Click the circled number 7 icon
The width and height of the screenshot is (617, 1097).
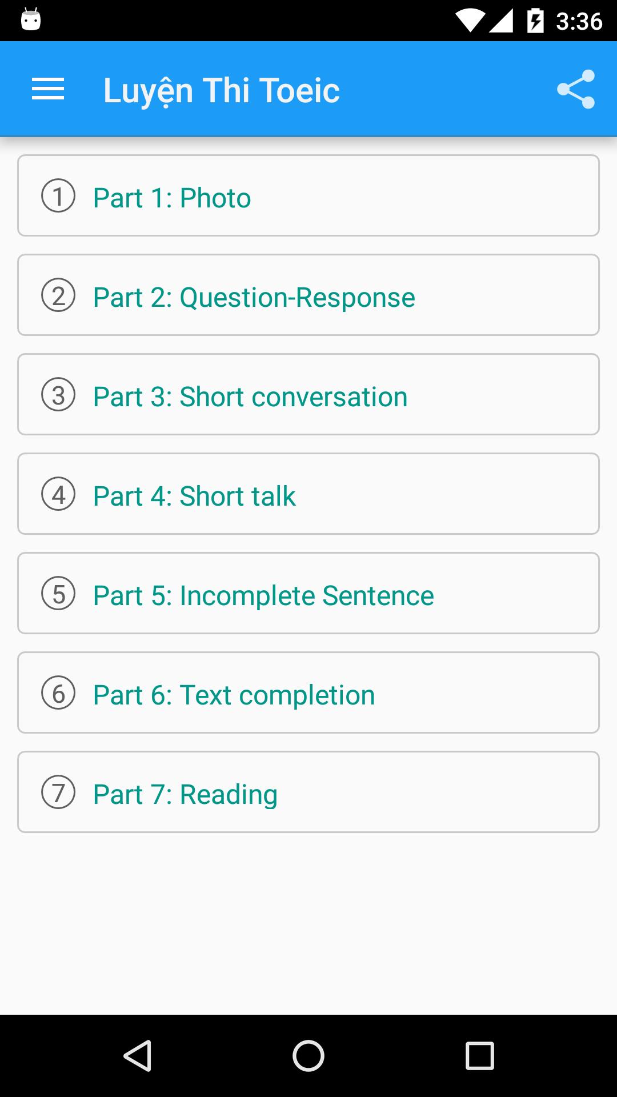[58, 792]
